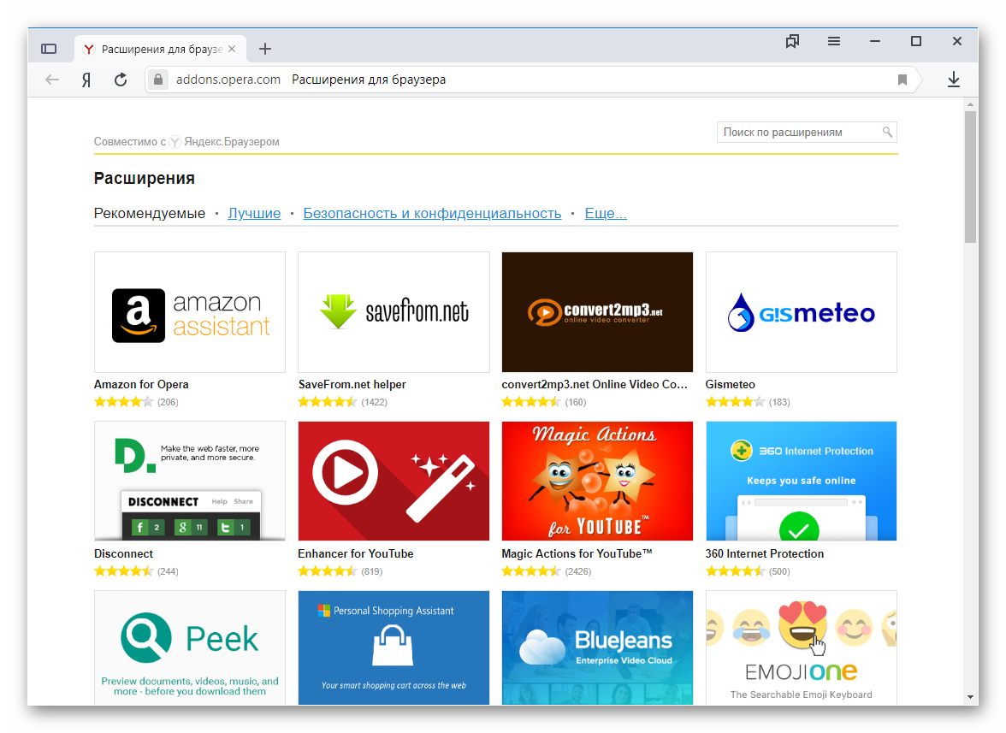This screenshot has width=1006, height=733.
Task: Close the Расширения для браузера tab
Action: [233, 49]
